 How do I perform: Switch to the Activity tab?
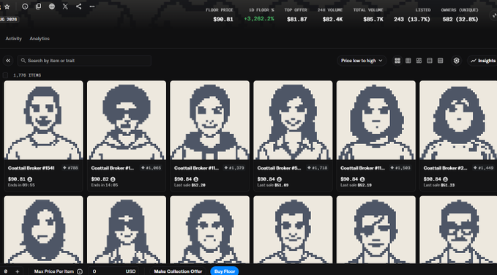[x=14, y=39]
